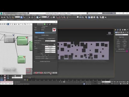129x97 pixels.
Task: Click the Undo arrow in main toolbar
Action: click(x=2, y=17)
